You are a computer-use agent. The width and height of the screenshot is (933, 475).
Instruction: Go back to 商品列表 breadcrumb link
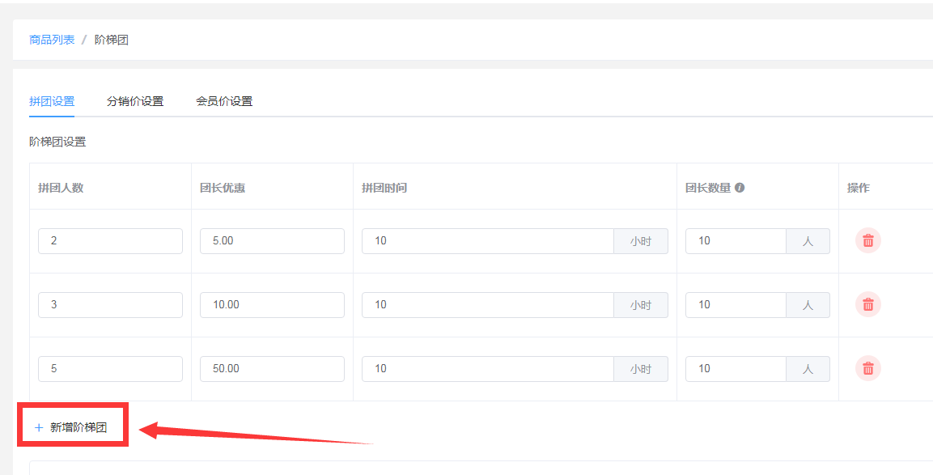pos(52,40)
